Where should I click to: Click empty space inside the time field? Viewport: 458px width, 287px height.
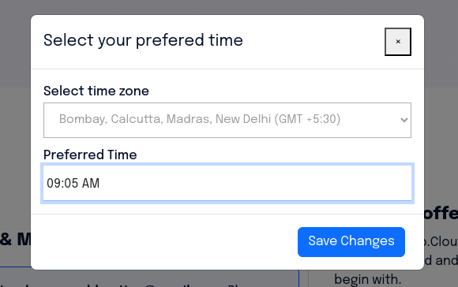(254, 183)
